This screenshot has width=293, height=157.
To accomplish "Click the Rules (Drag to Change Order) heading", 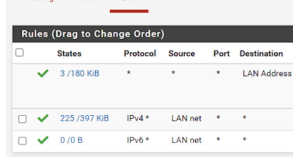I will click(x=93, y=34).
